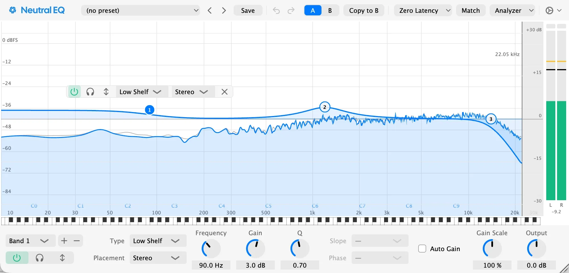
Task: Go to previous preset arrow
Action: click(x=210, y=11)
